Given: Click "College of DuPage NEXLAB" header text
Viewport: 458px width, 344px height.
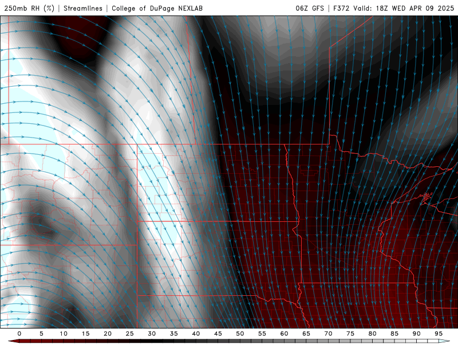Looking at the screenshot, I should [157, 8].
